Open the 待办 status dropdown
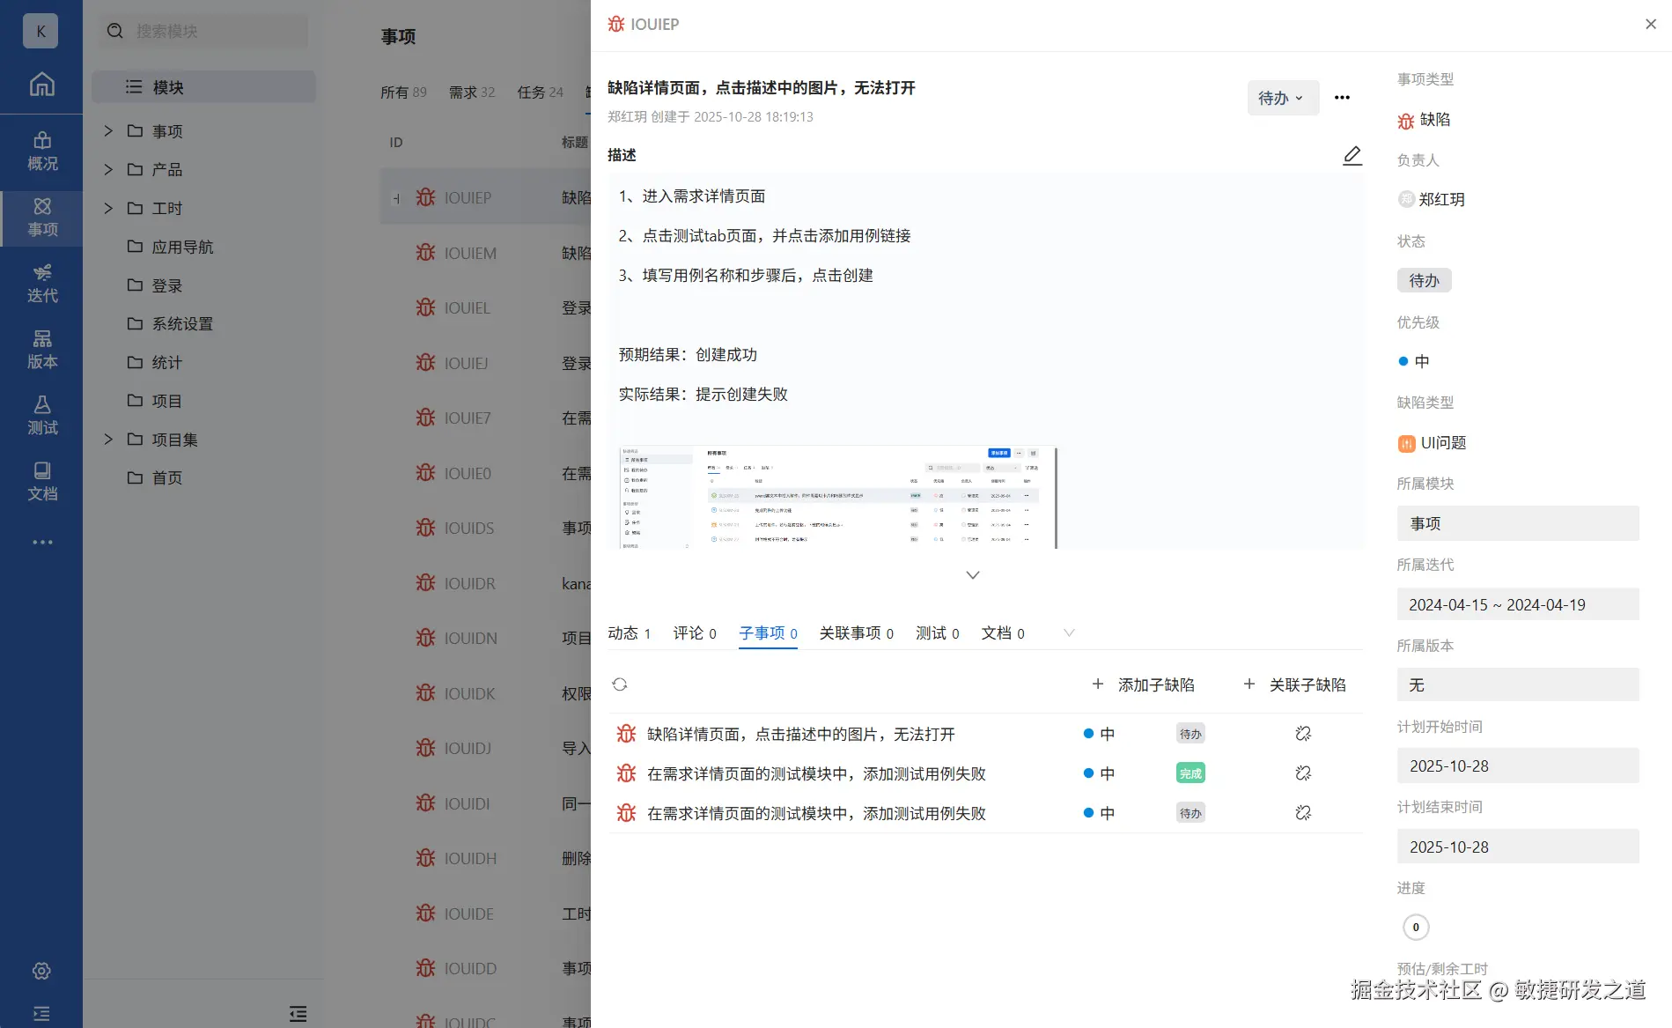This screenshot has height=1028, width=1672. (x=1283, y=98)
